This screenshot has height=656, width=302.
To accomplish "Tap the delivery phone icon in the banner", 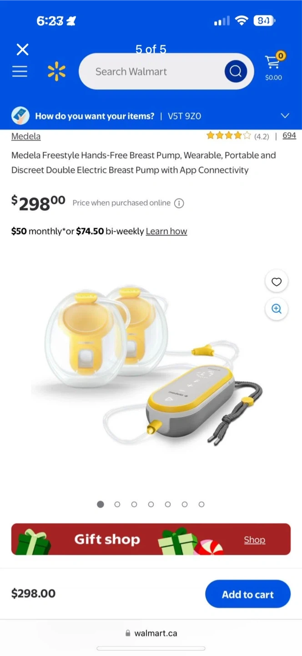I will [x=20, y=116].
